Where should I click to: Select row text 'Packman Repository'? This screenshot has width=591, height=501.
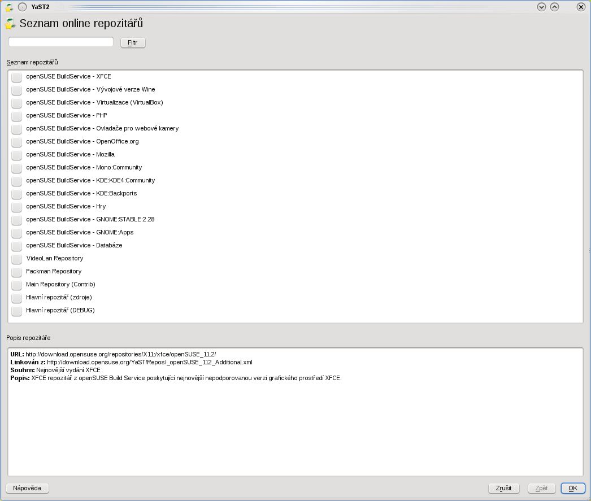54,271
